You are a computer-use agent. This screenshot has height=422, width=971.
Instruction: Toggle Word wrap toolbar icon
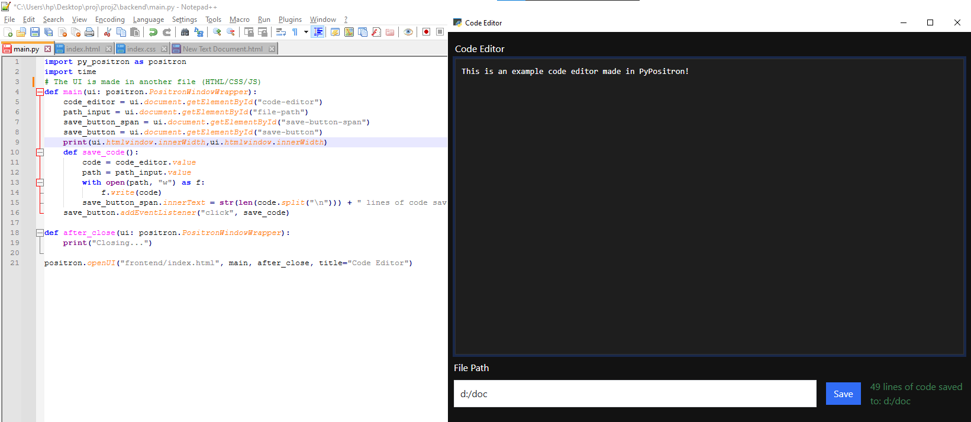280,32
